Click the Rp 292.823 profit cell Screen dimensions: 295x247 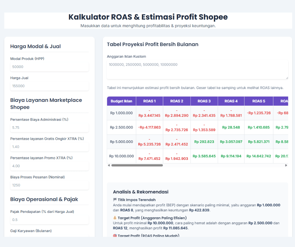pyautogui.click(x=204, y=142)
